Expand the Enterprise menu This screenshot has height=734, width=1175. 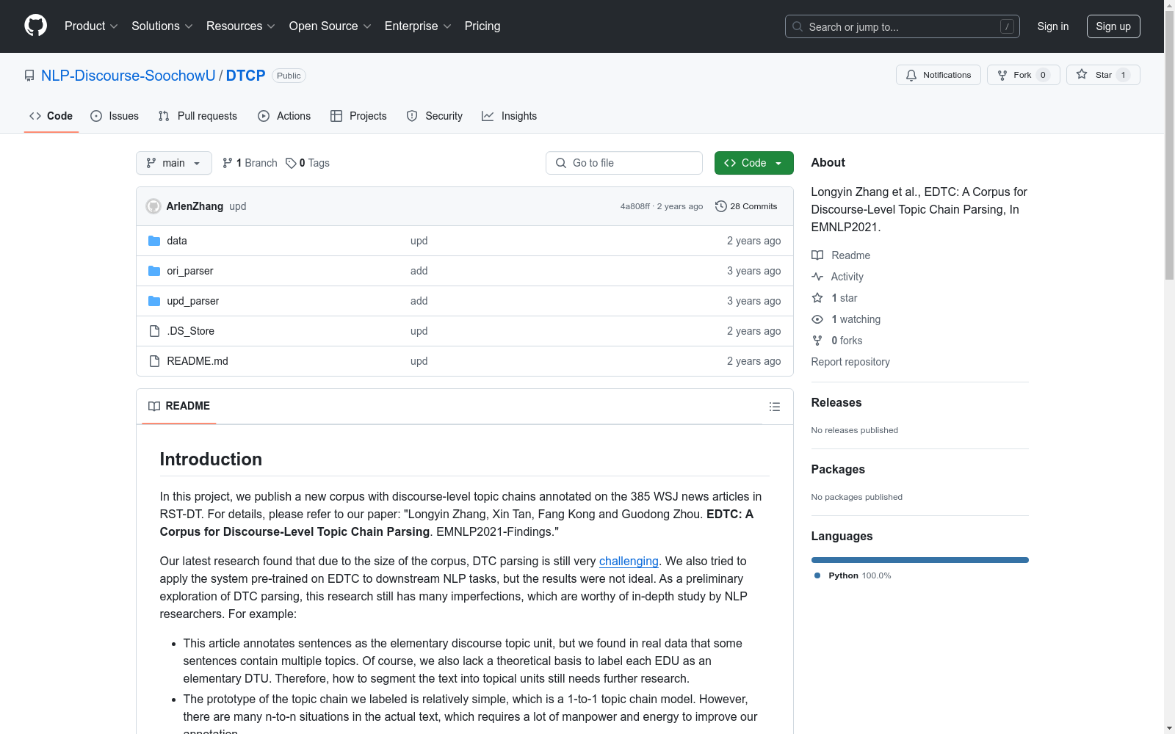coord(418,26)
